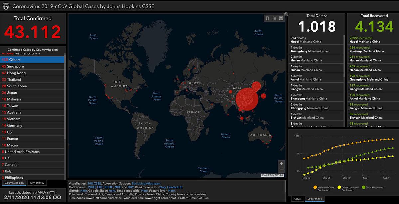
Task: Open the map bookmarks icon
Action: [x=267, y=18]
